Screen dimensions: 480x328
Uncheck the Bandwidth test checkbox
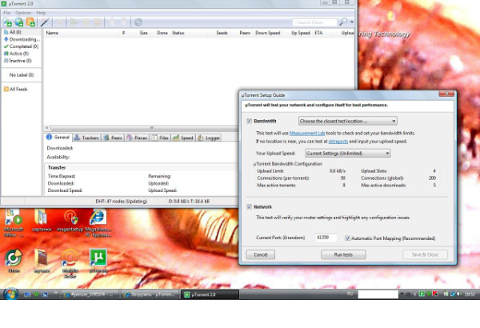coord(248,121)
